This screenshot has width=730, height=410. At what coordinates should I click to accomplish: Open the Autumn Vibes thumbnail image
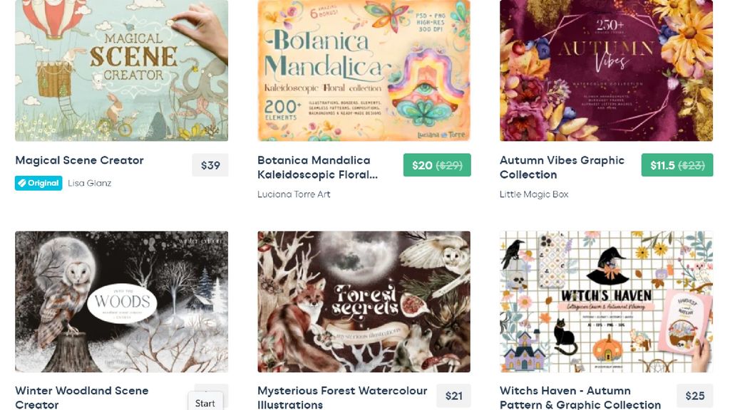tap(605, 70)
